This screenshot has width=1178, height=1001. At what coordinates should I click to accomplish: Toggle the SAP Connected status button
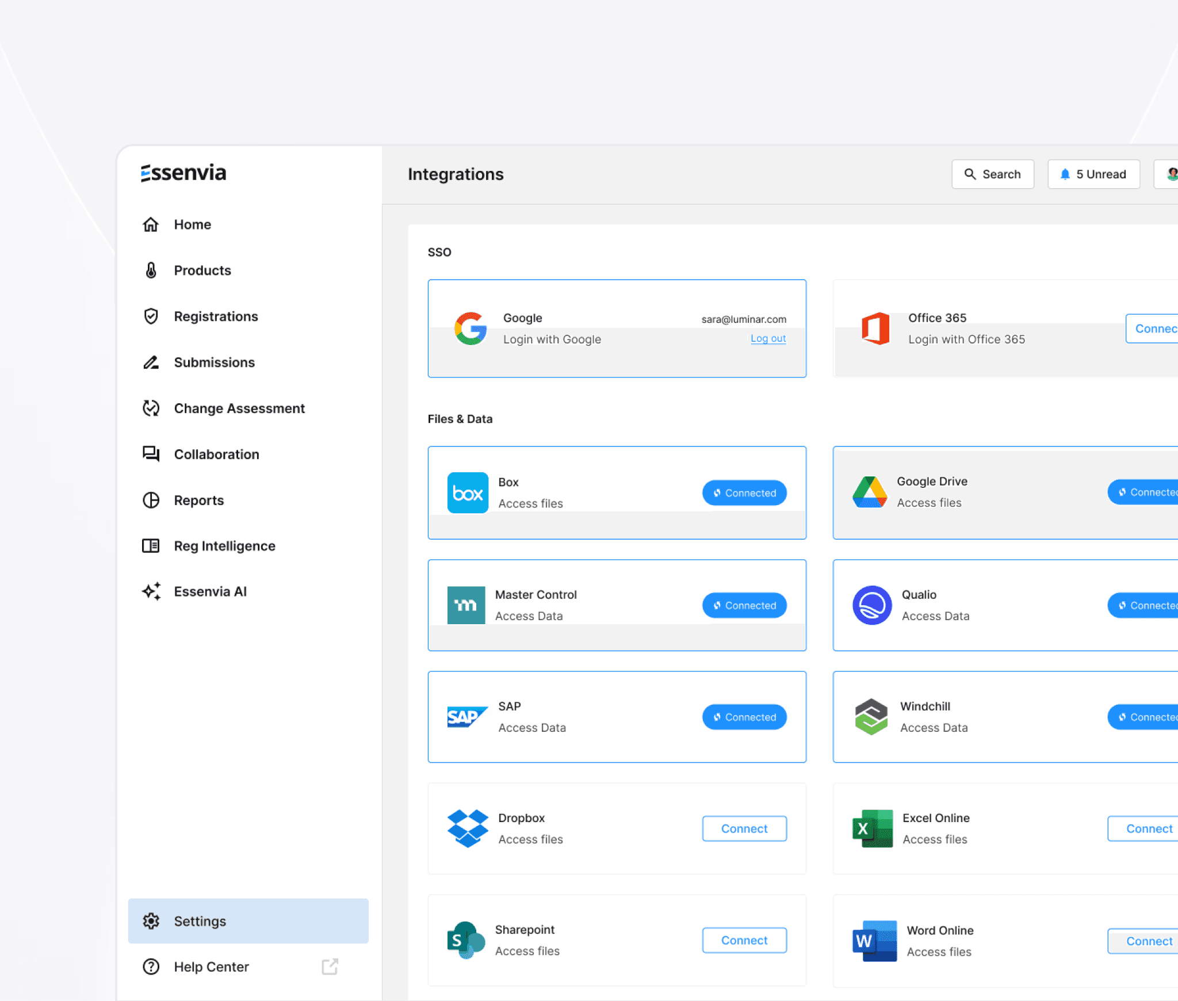744,717
